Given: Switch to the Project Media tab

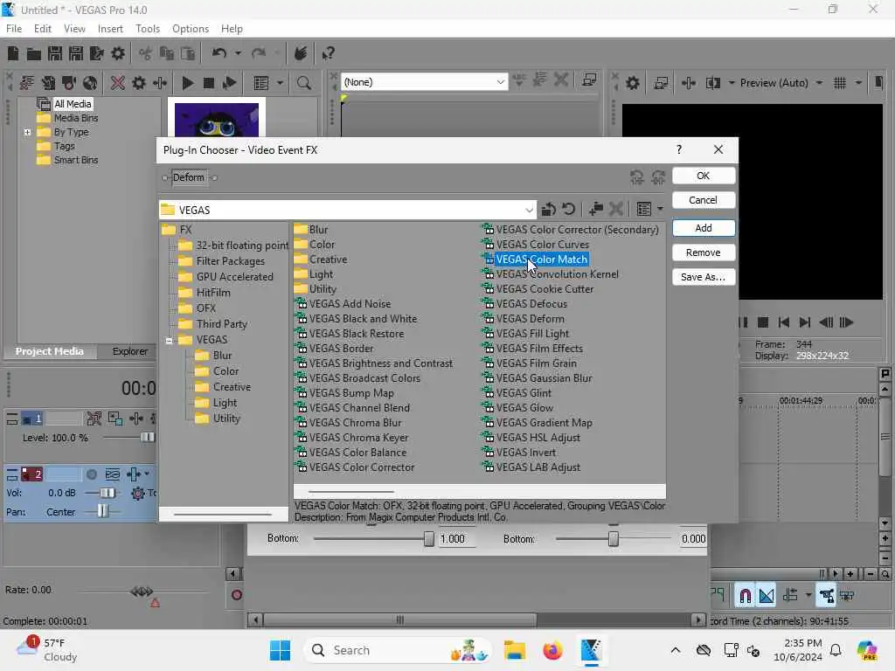Looking at the screenshot, I should coord(49,351).
